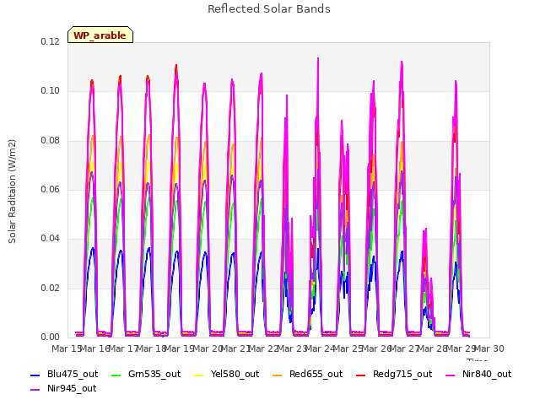
Task: Select the Blu475_out legend label
Action: coord(73,374)
